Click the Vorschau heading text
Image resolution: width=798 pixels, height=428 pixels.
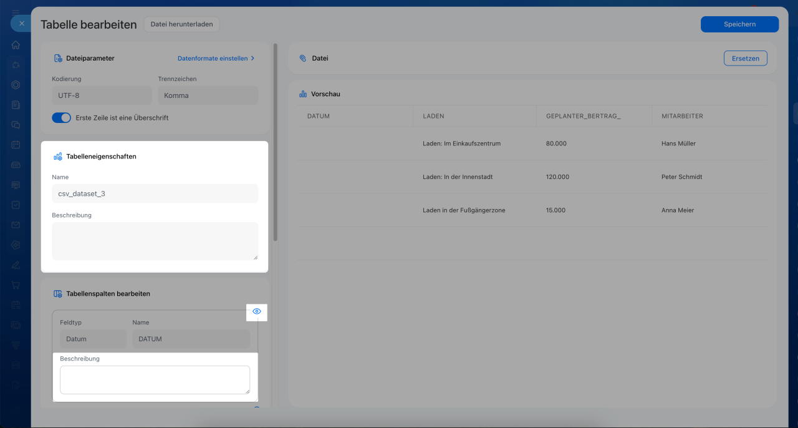point(325,94)
